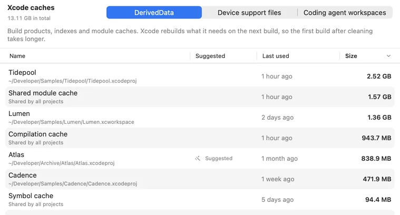Screen dimensions: 400x215
Task: Click the 1.36 GB size value
Action: [379, 118]
